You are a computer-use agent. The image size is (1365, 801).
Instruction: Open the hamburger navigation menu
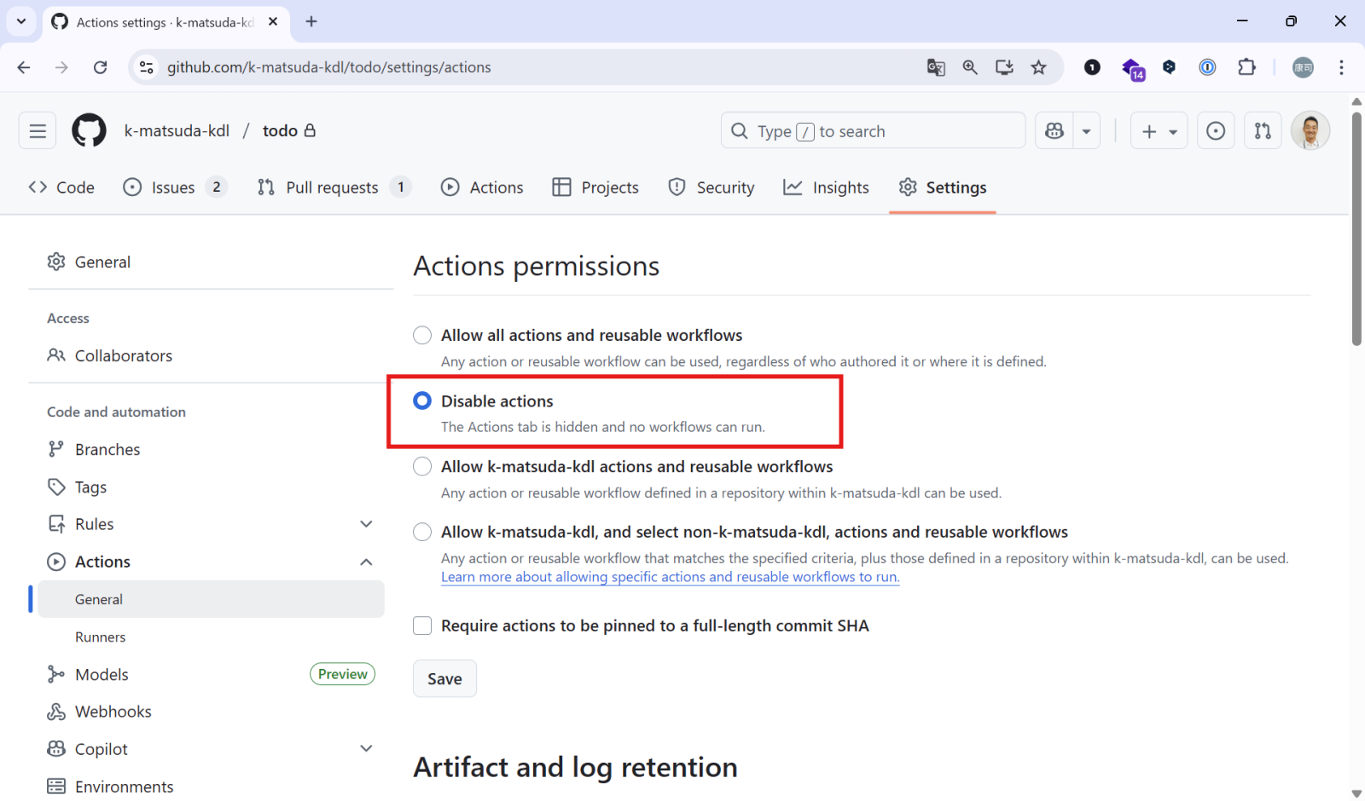click(x=38, y=131)
